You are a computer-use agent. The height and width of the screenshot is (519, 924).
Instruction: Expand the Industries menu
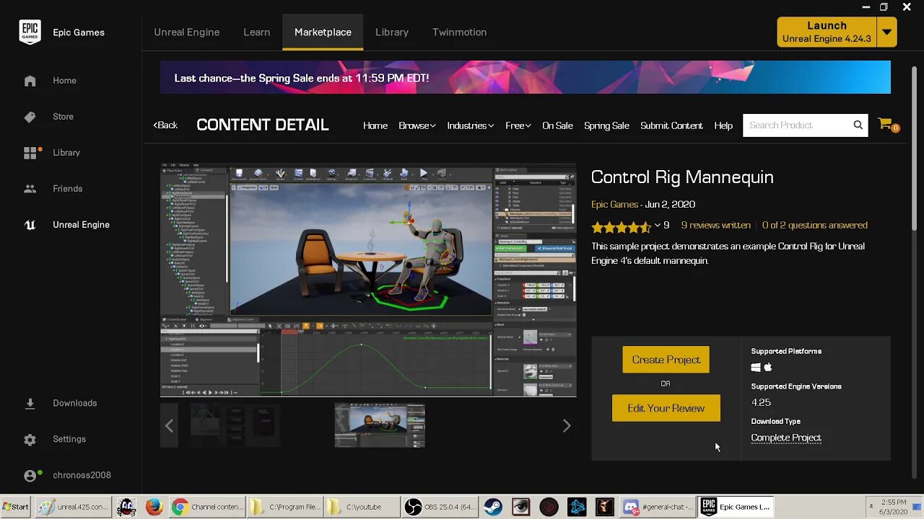pyautogui.click(x=470, y=125)
